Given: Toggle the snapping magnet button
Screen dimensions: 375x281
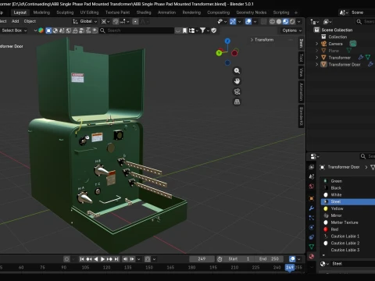Looking at the screenshot, I should tap(116, 22).
